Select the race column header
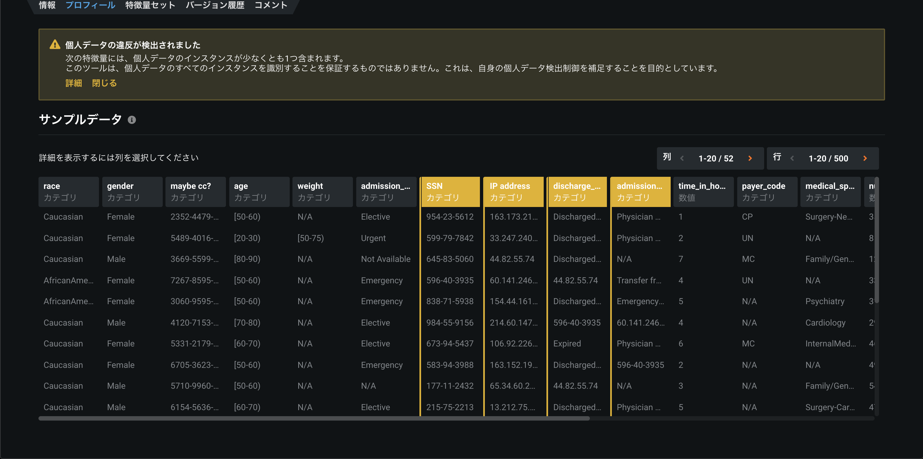The width and height of the screenshot is (923, 459). click(x=68, y=191)
